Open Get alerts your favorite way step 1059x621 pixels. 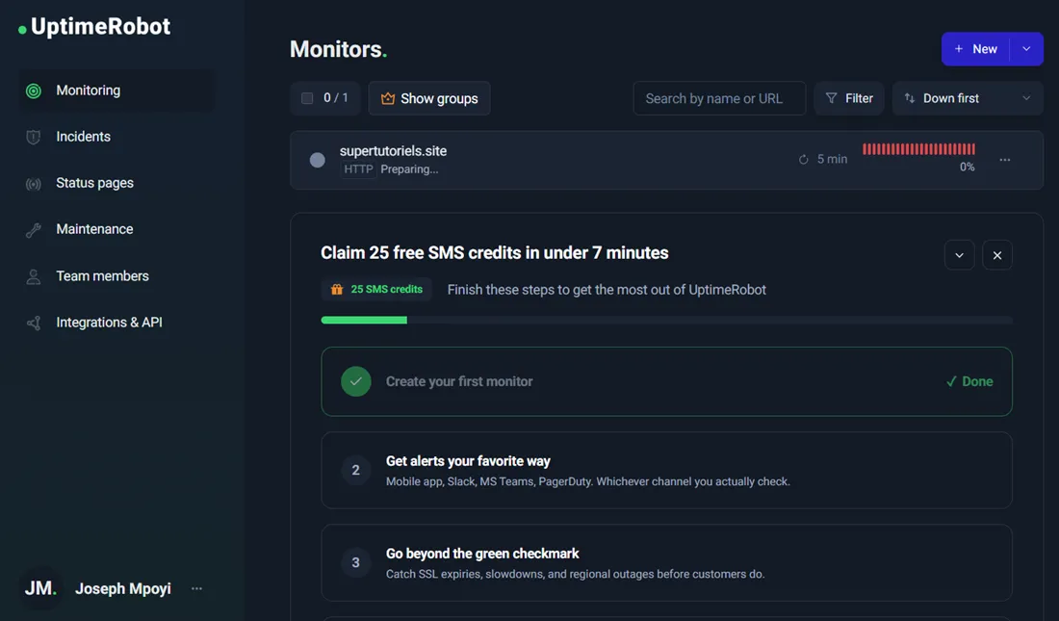666,470
